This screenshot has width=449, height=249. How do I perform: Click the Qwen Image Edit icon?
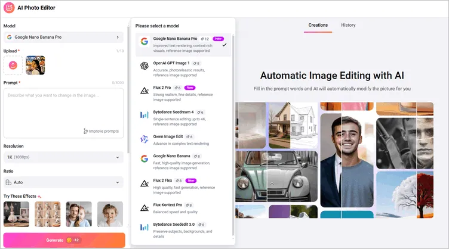tap(144, 139)
